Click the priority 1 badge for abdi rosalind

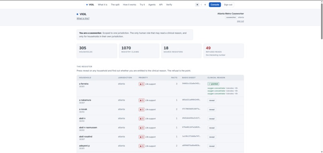pyautogui.click(x=141, y=137)
